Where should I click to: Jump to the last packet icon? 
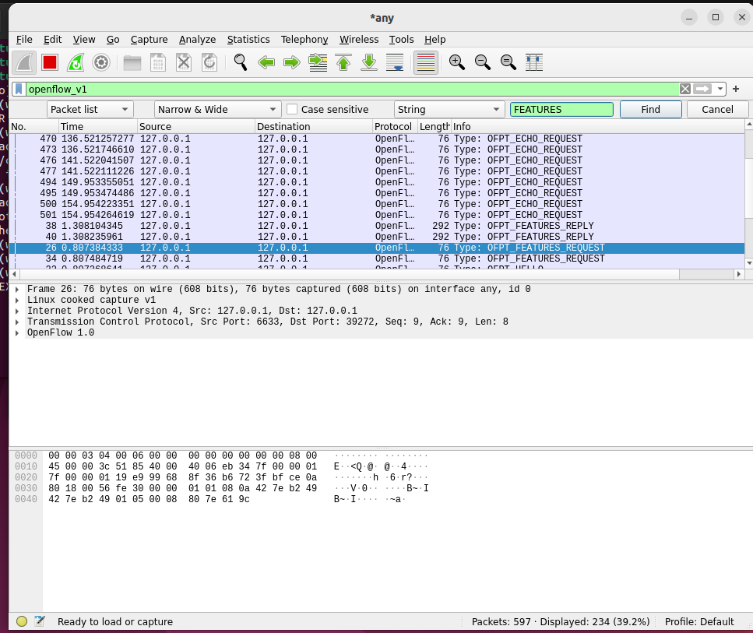[369, 62]
